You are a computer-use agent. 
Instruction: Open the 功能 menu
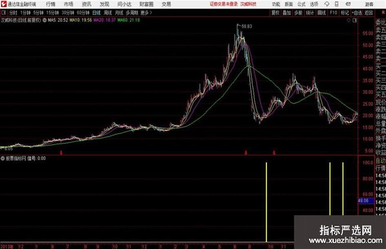(276, 4)
